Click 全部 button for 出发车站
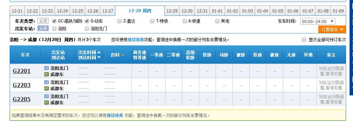This screenshot has height=126, width=353. click(43, 29)
